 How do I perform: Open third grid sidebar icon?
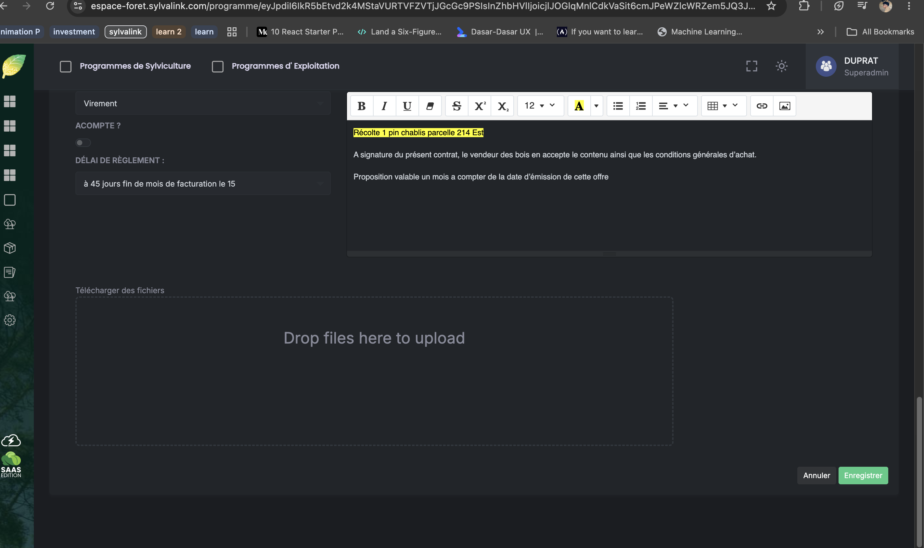pos(10,150)
